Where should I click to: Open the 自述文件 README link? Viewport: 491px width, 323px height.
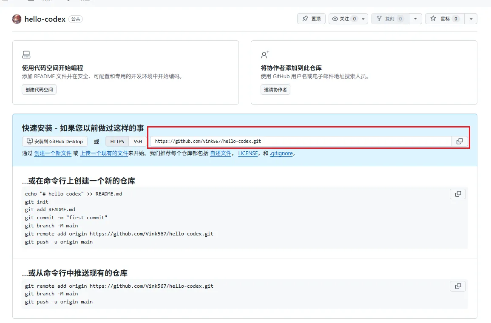[221, 153]
